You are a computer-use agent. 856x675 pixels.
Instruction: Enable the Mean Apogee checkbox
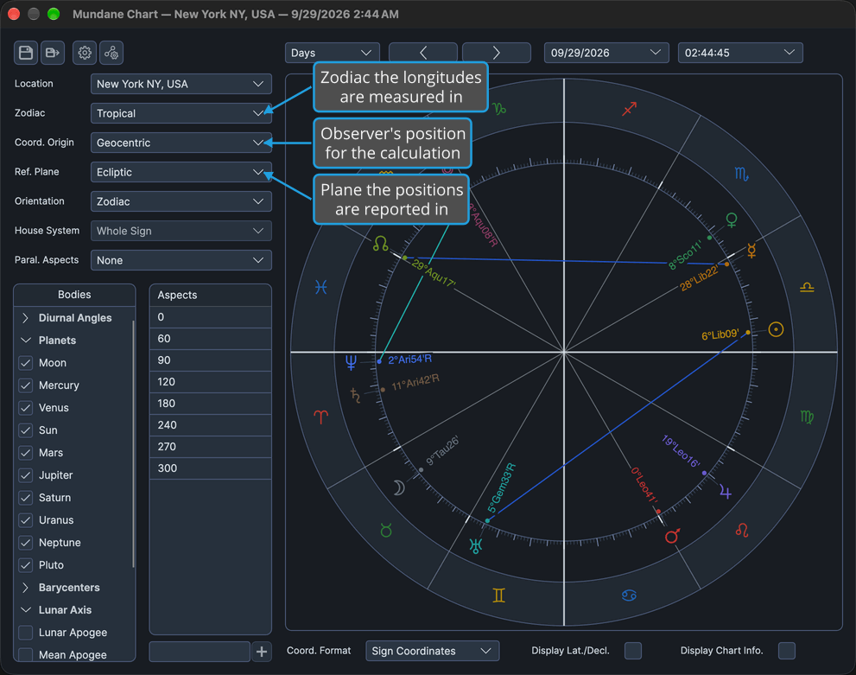coord(26,655)
